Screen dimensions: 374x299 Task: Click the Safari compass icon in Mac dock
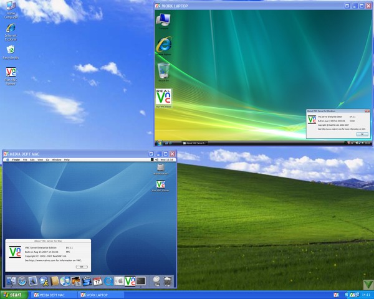pyautogui.click(x=22, y=282)
